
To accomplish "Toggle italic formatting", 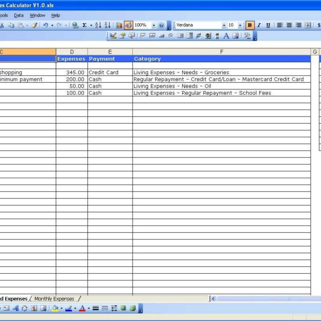I will point(259,25).
